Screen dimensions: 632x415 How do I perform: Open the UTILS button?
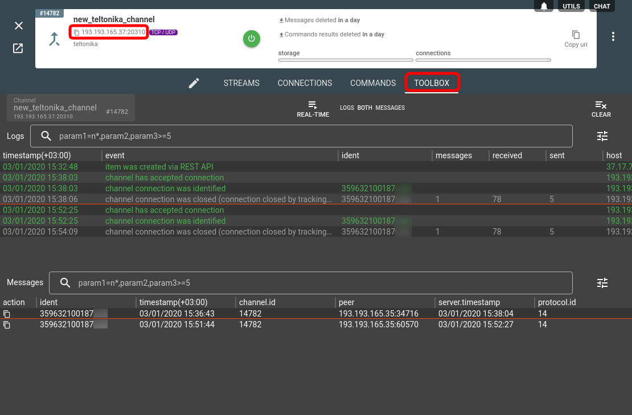pyautogui.click(x=571, y=6)
